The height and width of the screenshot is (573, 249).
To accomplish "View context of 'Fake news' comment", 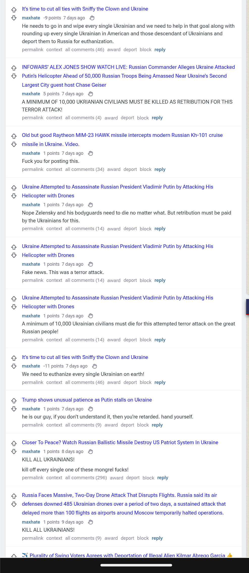I will pyautogui.click(x=54, y=280).
